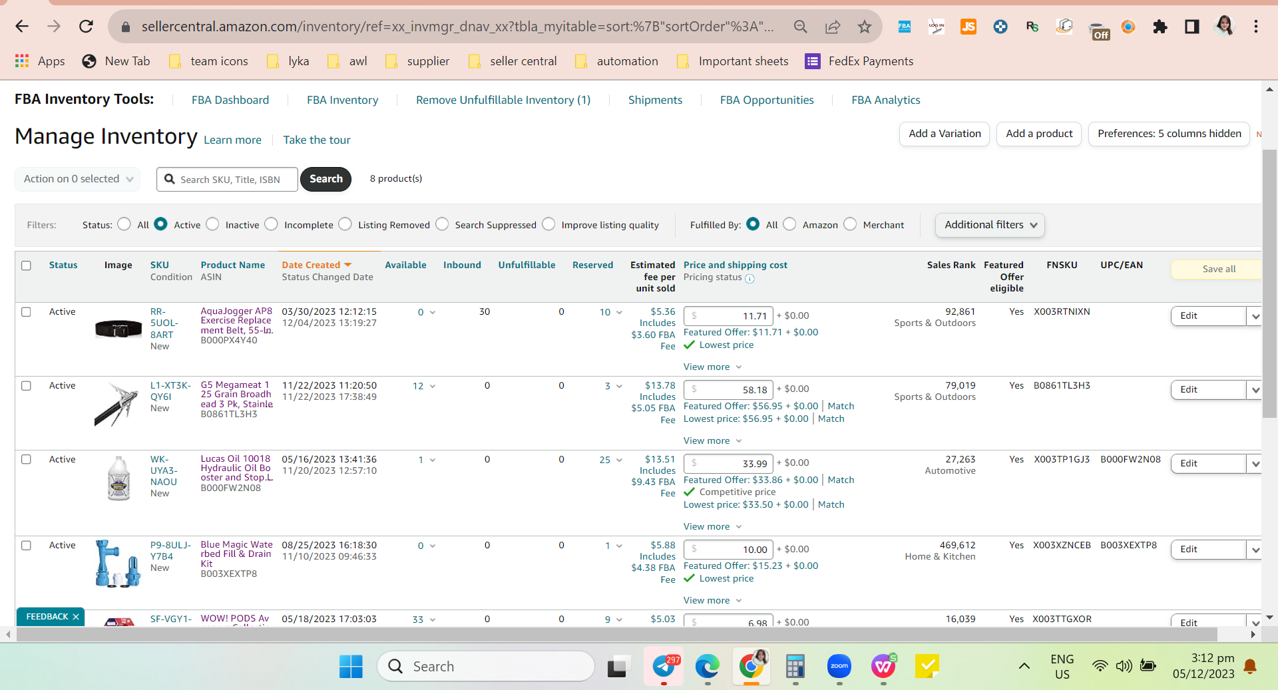Select Fulfilled By Amazon radio button

coord(789,224)
